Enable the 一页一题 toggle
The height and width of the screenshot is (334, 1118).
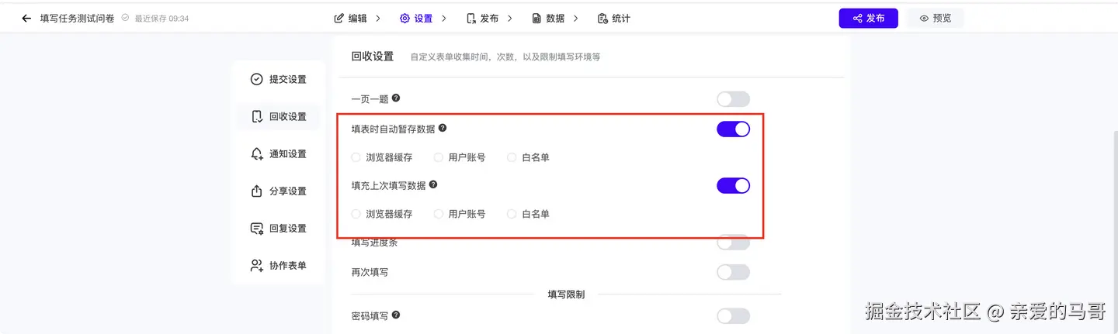tap(733, 99)
